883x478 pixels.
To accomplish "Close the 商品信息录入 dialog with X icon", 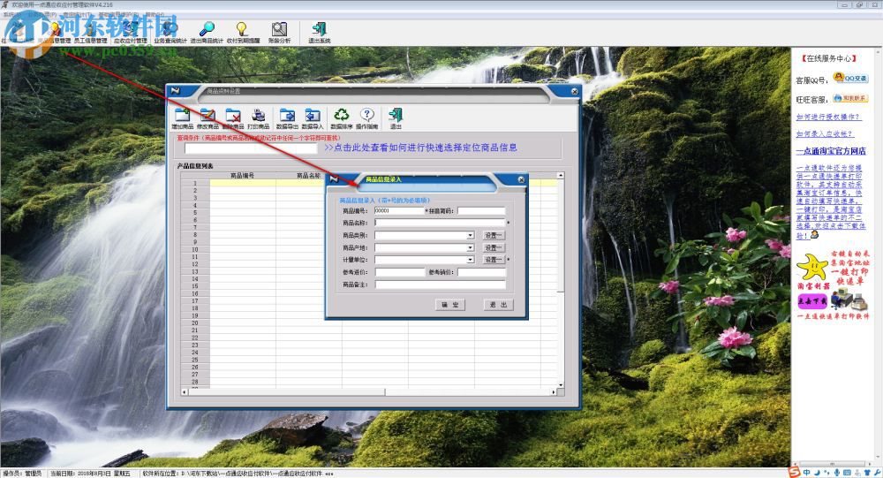I will [x=521, y=180].
